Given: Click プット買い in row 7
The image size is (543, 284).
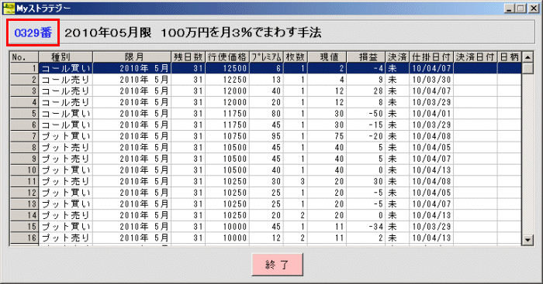Looking at the screenshot, I should [66, 136].
